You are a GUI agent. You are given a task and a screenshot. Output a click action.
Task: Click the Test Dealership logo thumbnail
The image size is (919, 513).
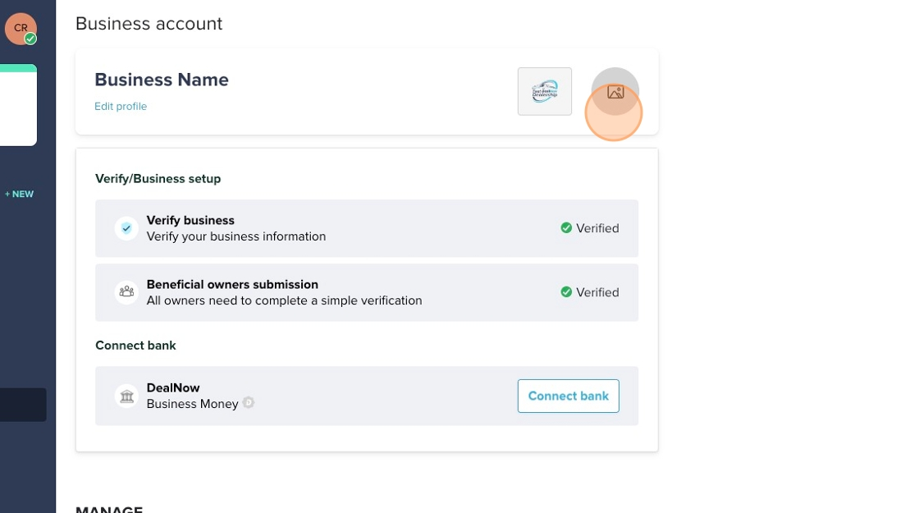[544, 91]
